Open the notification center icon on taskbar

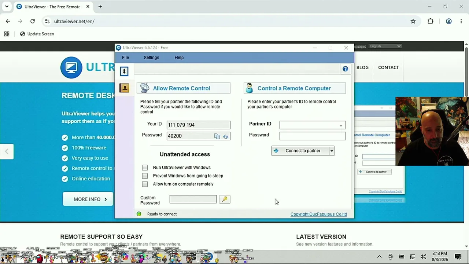tap(458, 257)
